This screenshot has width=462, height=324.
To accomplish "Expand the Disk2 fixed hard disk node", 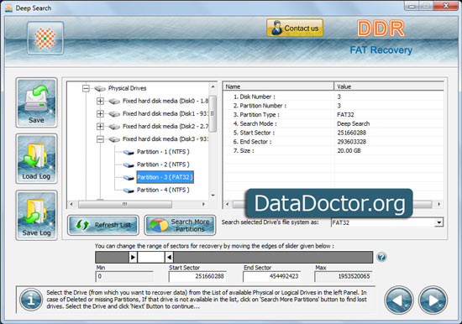I will pyautogui.click(x=100, y=127).
